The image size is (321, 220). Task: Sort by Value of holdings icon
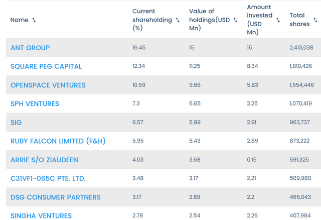pyautogui.click(x=236, y=20)
